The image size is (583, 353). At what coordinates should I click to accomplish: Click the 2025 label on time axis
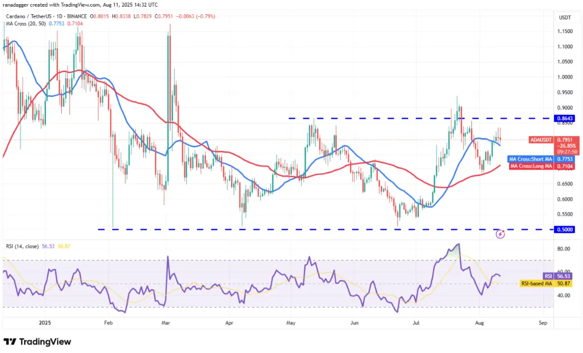coord(44,322)
